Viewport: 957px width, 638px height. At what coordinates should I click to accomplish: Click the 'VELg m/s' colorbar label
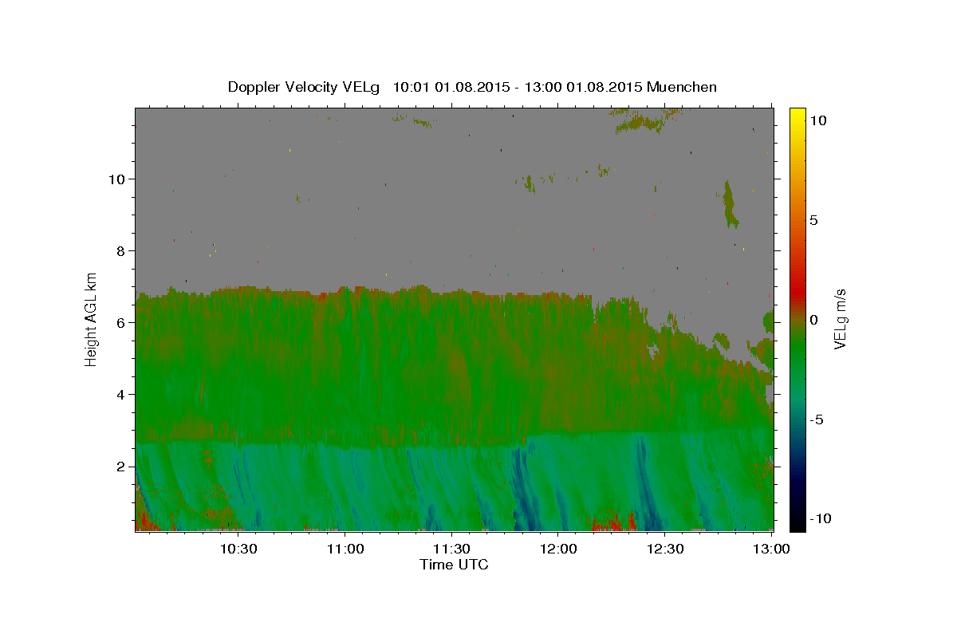pyautogui.click(x=840, y=320)
